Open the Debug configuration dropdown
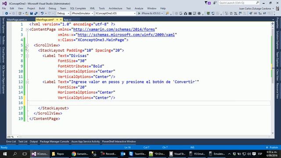Image resolution: width=281 pixels, height=158 pixels. click(63, 14)
